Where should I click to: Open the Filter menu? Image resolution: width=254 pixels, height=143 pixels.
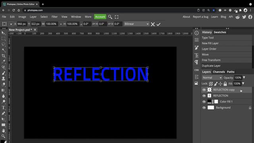(x=55, y=17)
